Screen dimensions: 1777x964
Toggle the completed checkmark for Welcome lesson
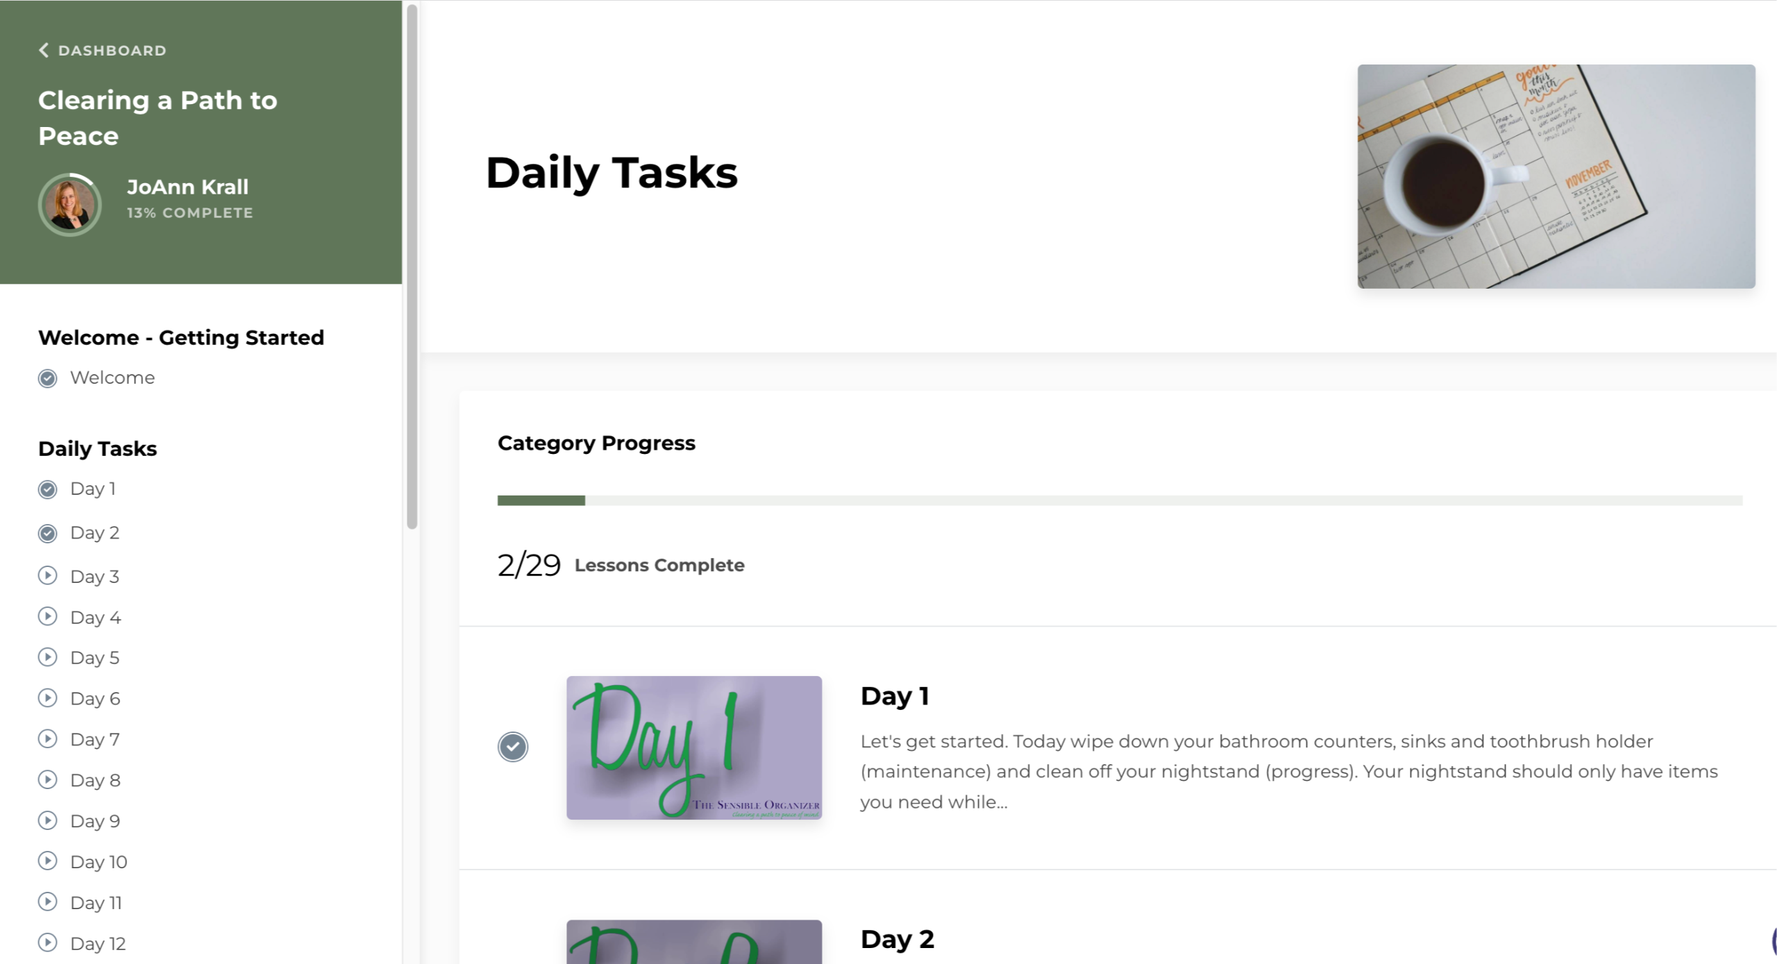coord(47,378)
